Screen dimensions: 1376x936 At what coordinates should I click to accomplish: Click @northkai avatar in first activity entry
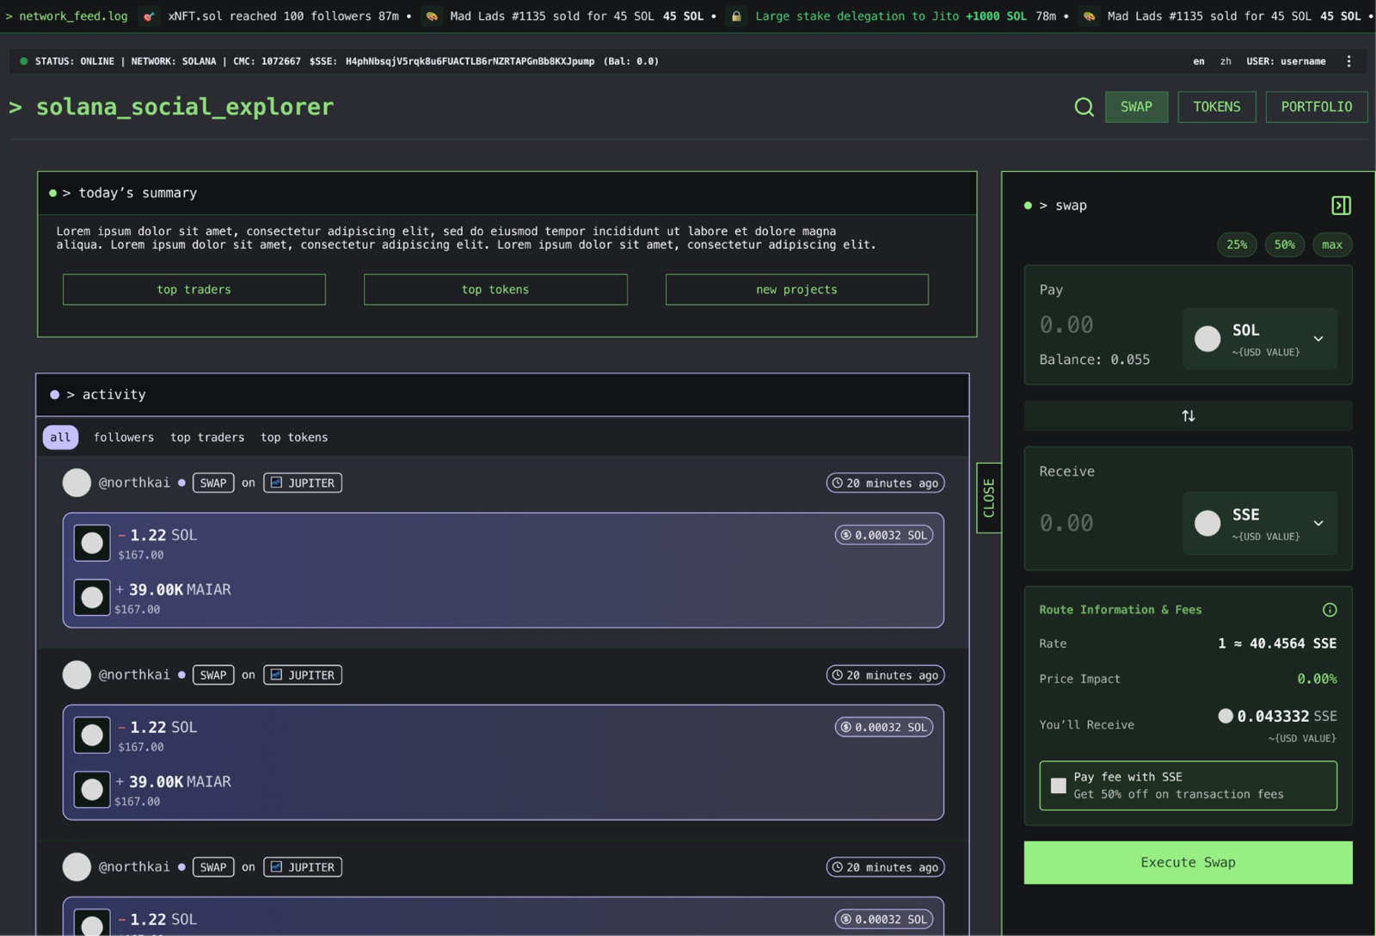pyautogui.click(x=77, y=483)
